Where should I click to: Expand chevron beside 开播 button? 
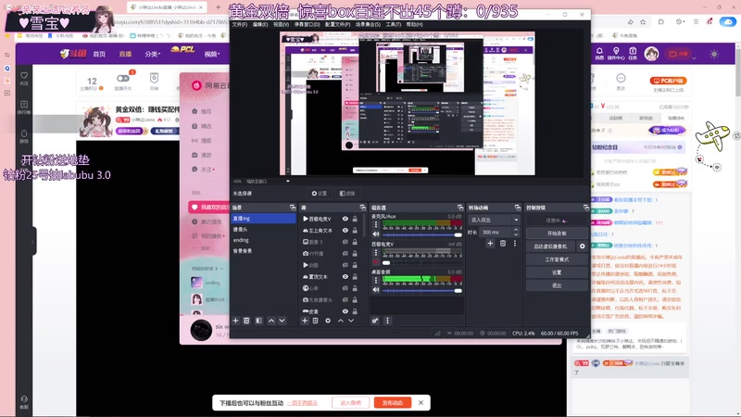[x=694, y=57]
